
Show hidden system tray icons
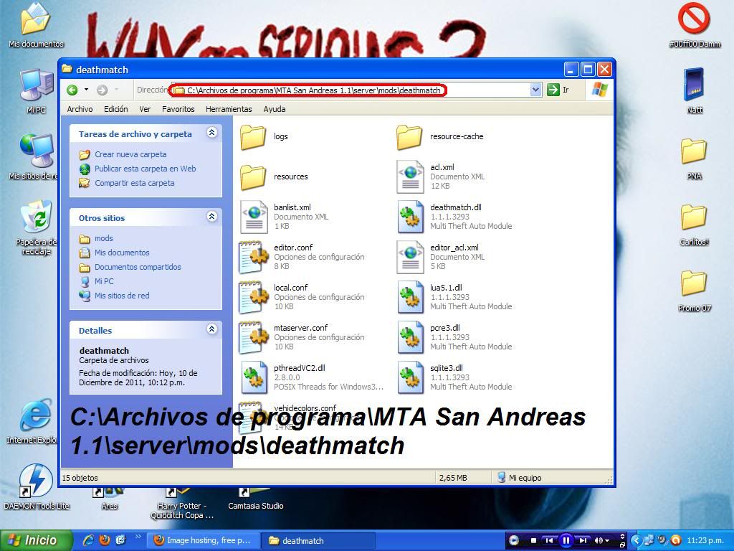pyautogui.click(x=635, y=540)
